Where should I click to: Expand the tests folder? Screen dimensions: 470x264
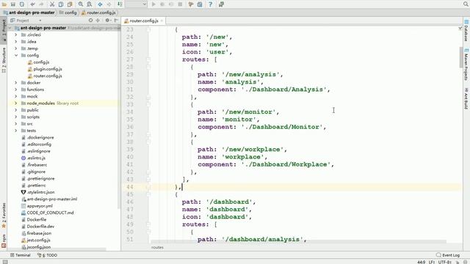tap(16, 131)
